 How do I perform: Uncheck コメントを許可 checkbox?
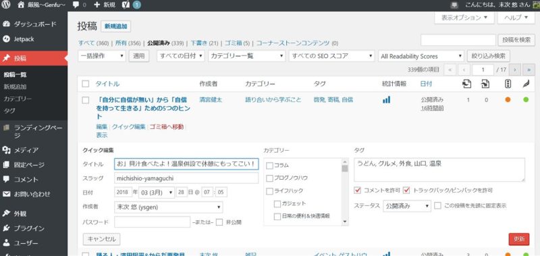pos(358,190)
